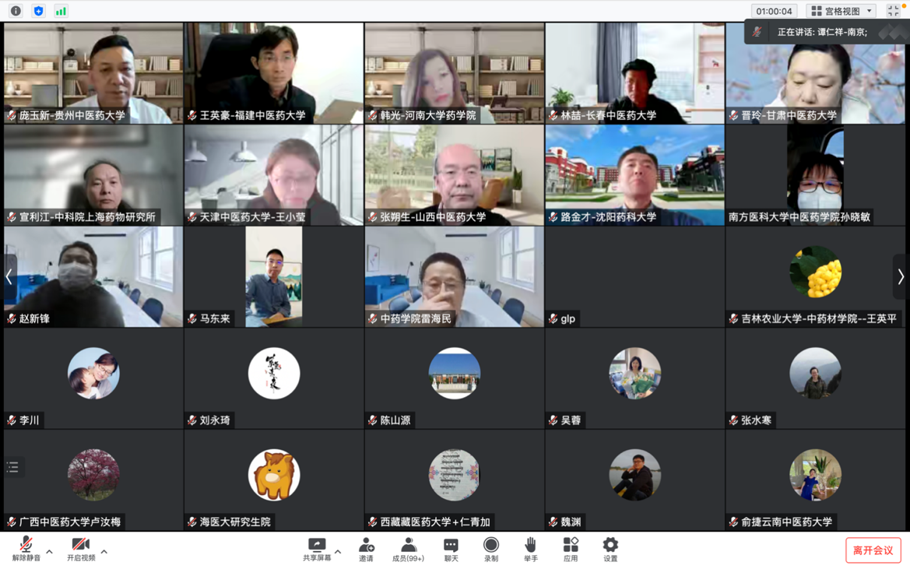Go to next page of participants

click(x=900, y=276)
